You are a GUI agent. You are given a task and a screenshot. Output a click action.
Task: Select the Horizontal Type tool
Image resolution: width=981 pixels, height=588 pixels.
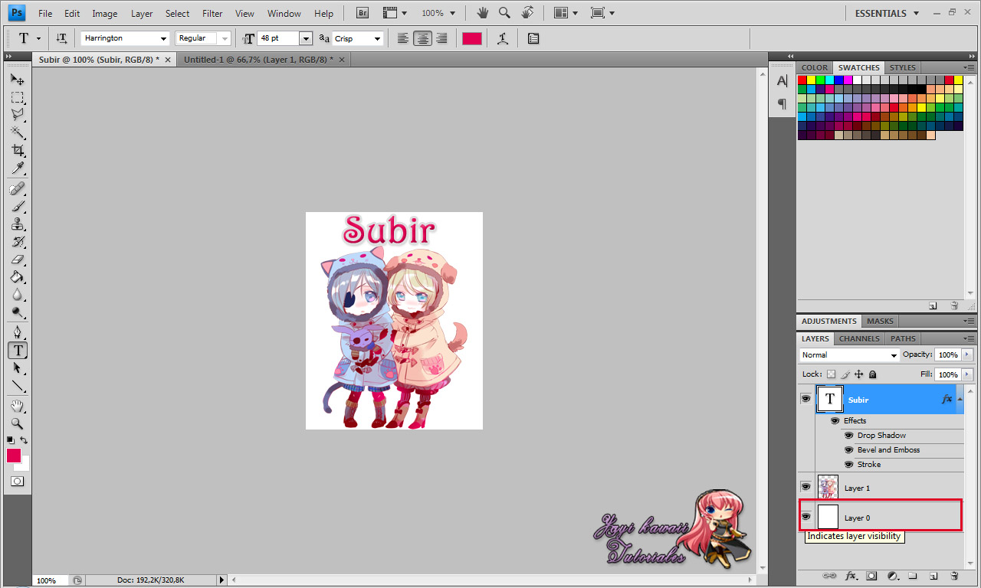click(x=17, y=351)
